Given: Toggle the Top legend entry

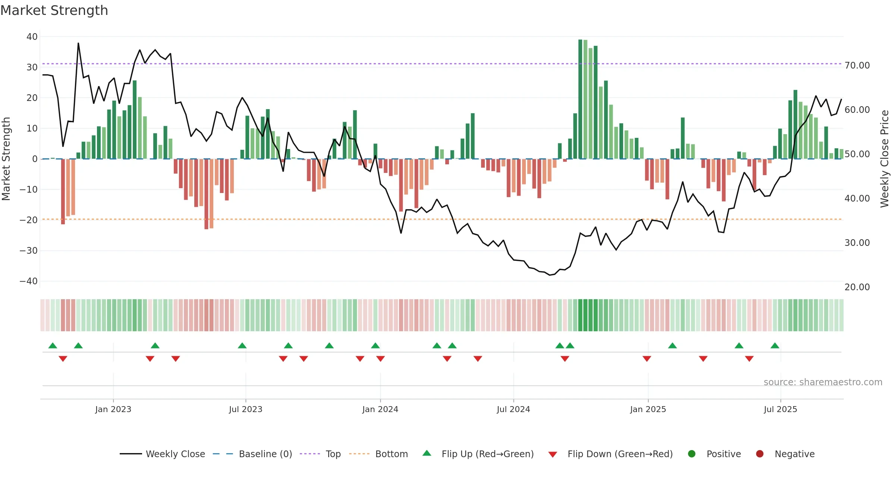Looking at the screenshot, I should pos(320,454).
